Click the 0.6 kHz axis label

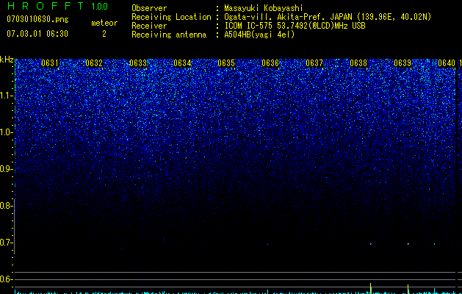(5, 279)
